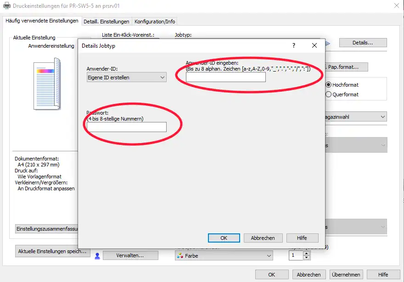Viewport: 404px width, 282px height.
Task: Focus the Passwort input field
Action: point(126,127)
